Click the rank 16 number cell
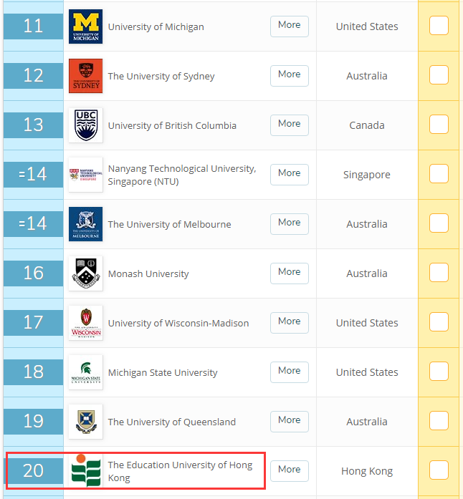Image resolution: width=463 pixels, height=499 pixels. (x=33, y=273)
